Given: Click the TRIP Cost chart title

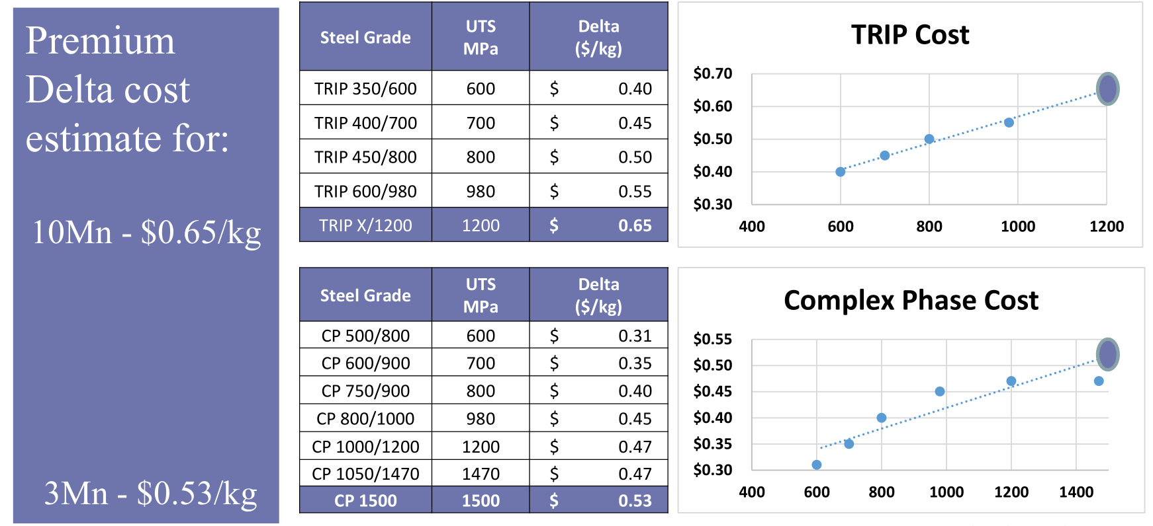Looking at the screenshot, I should tap(909, 35).
